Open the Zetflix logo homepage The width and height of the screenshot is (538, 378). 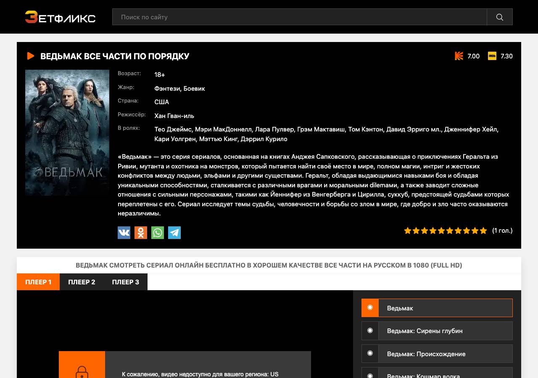click(60, 17)
